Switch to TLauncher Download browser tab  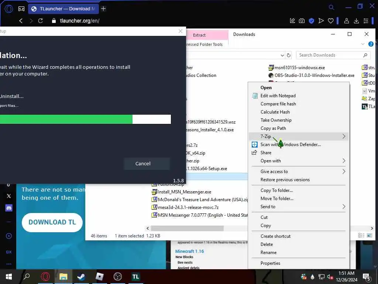coord(63,9)
